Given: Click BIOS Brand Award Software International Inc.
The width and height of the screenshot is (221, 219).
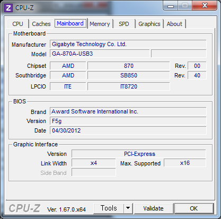Looking at the screenshot, I should point(128,111).
